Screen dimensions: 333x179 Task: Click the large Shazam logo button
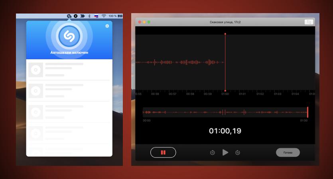point(69,36)
